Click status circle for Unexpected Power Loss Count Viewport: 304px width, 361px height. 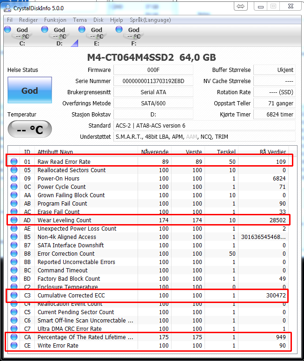coord(14,228)
